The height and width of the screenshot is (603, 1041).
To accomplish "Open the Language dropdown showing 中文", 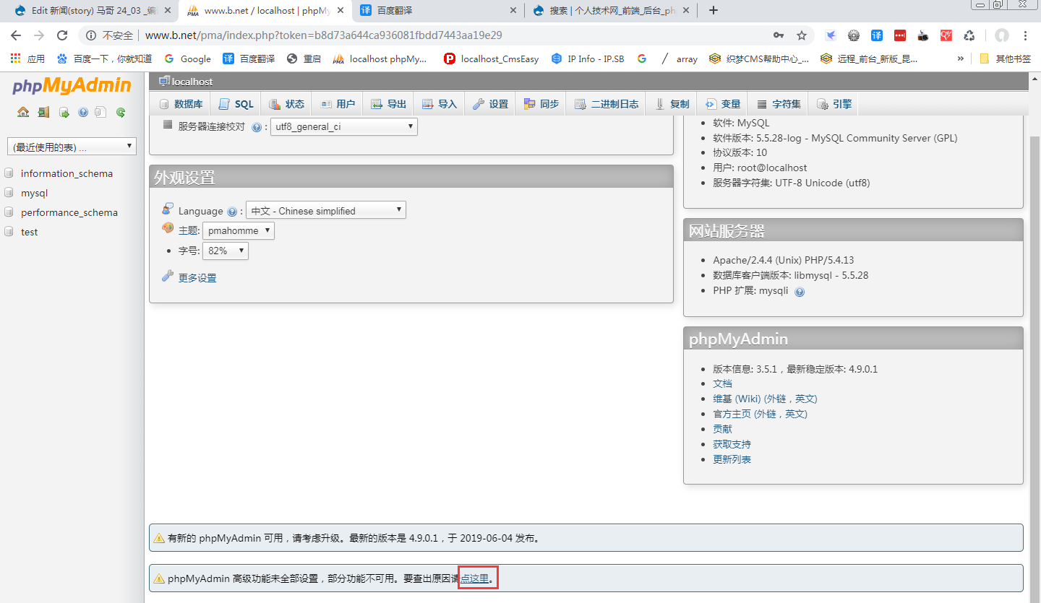I will 326,211.
